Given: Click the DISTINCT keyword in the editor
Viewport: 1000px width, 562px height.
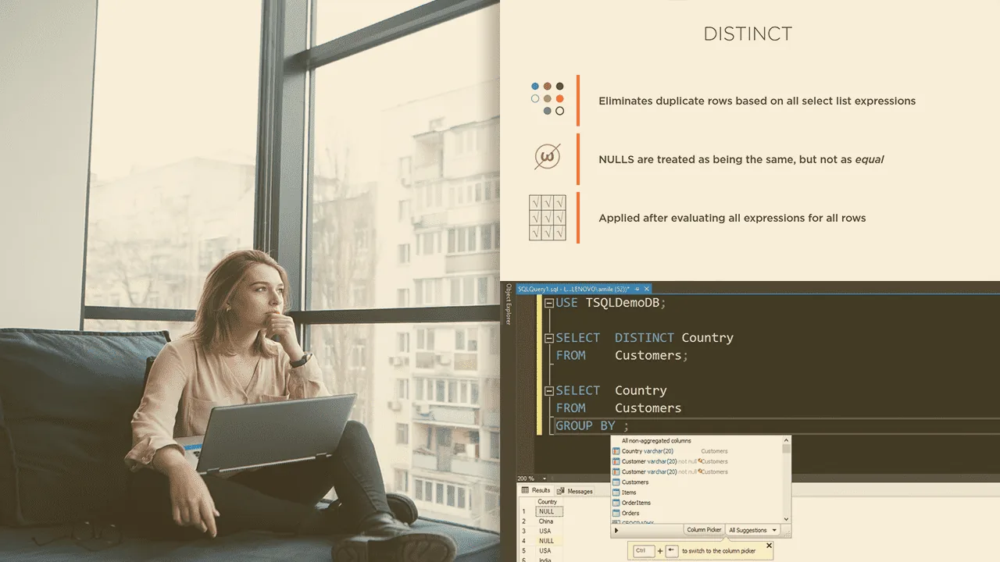Looking at the screenshot, I should click(645, 338).
